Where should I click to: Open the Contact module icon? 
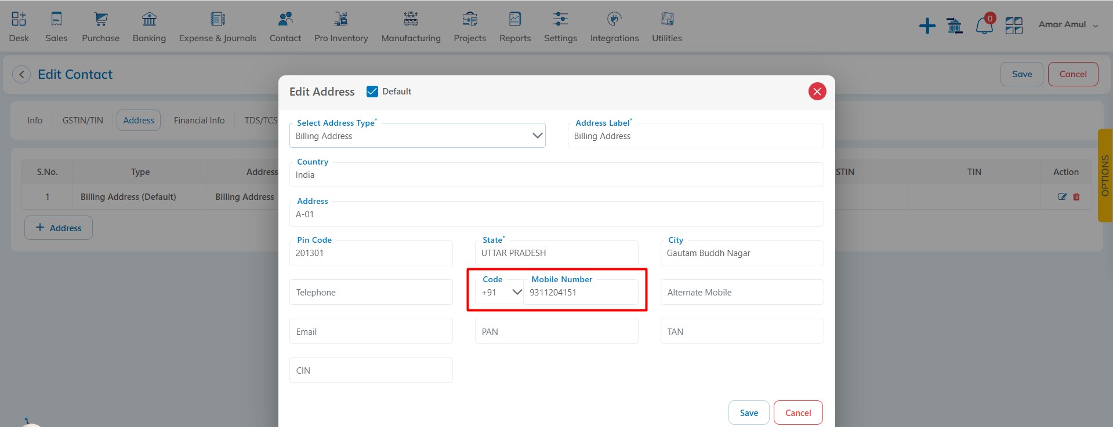click(x=285, y=19)
